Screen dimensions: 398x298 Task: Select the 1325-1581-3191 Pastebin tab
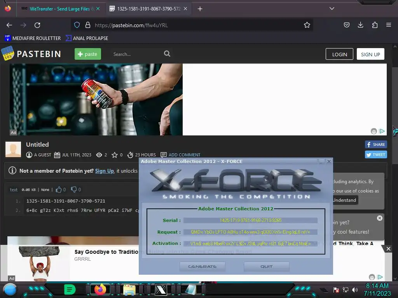point(148,9)
